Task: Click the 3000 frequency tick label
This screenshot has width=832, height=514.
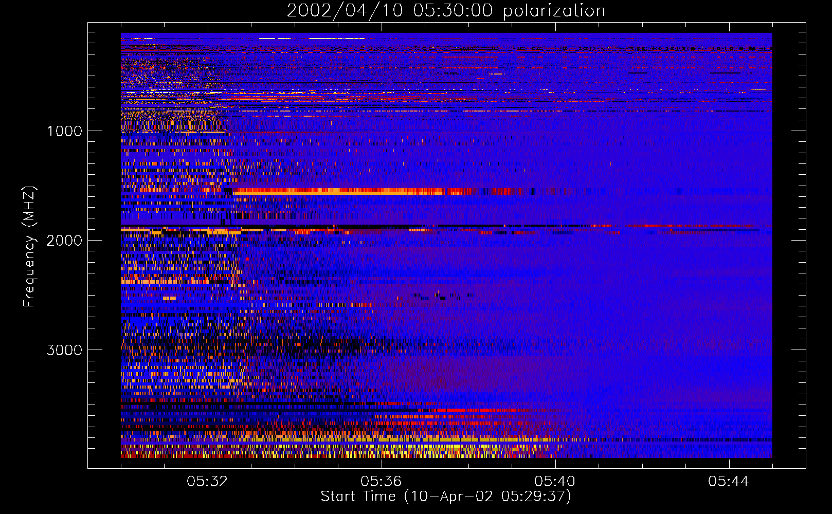Action: coord(64,350)
